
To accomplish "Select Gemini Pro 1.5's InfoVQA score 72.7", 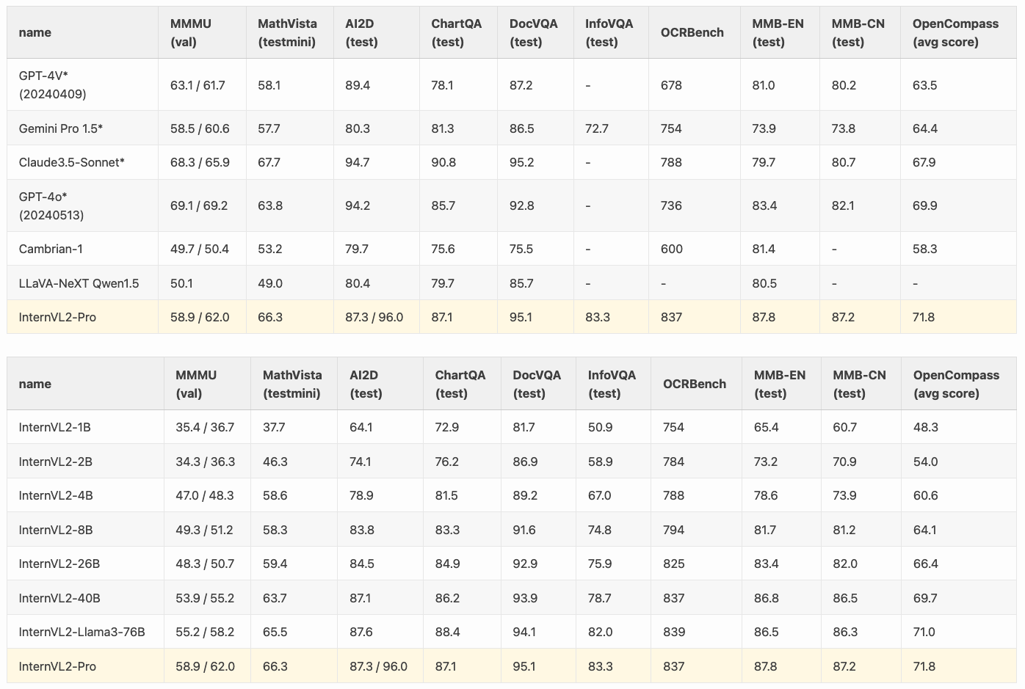I will (597, 128).
